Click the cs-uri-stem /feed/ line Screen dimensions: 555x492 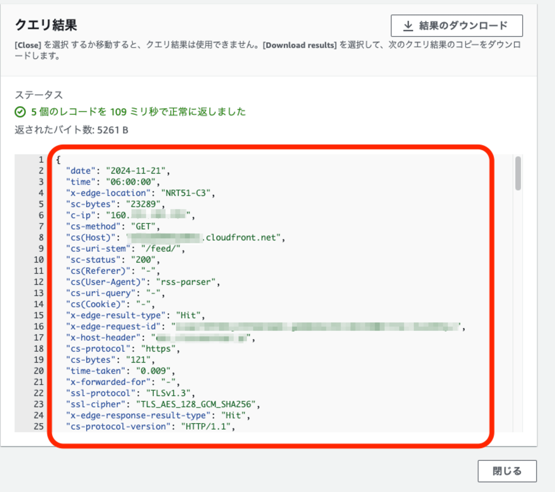(x=125, y=248)
